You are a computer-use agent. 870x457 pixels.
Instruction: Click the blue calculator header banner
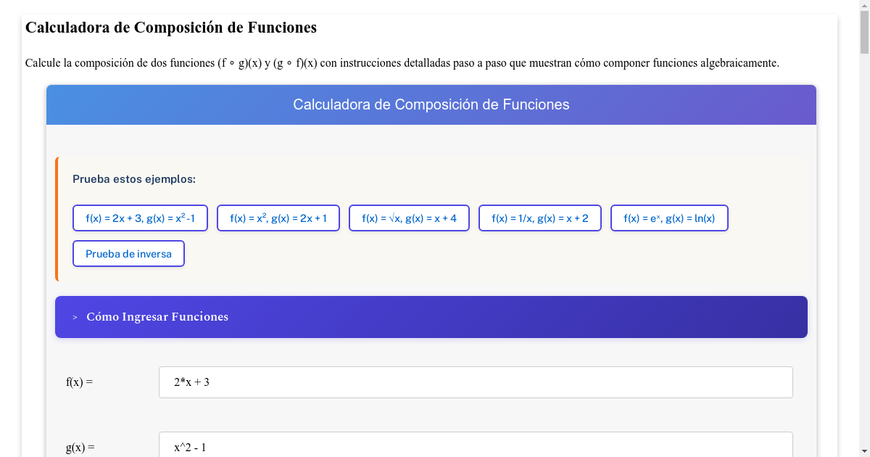[431, 104]
